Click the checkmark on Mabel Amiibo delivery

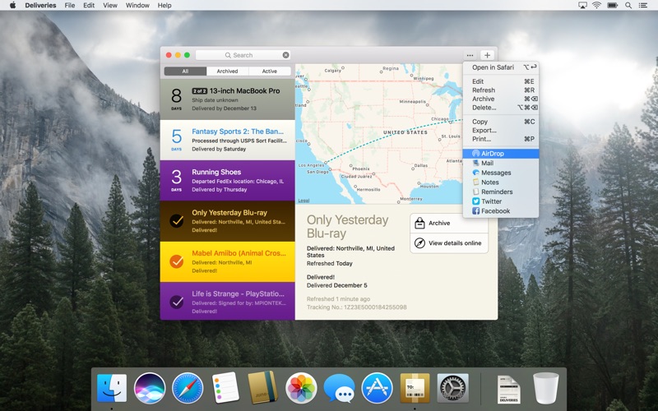click(176, 261)
